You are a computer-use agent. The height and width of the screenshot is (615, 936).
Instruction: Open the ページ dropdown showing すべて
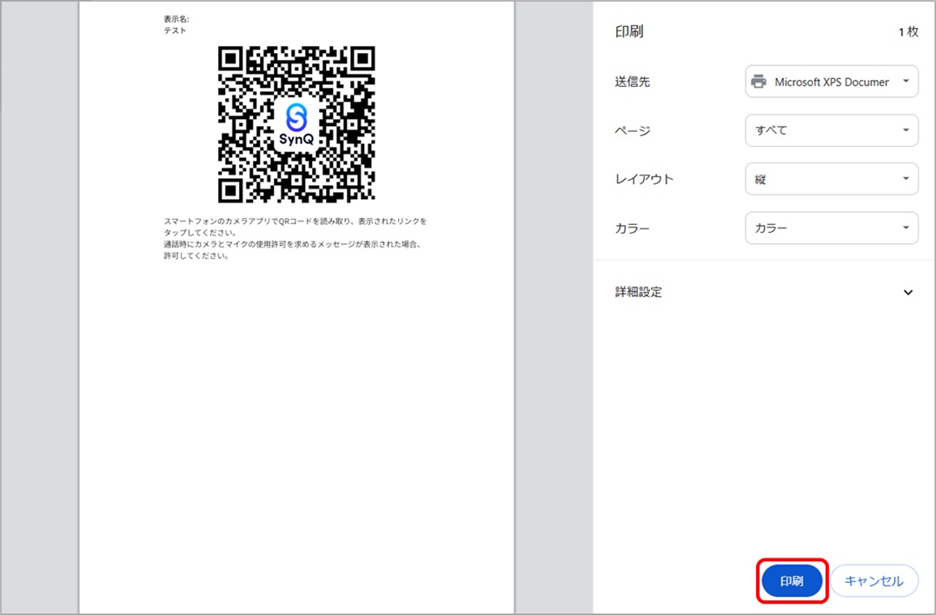coord(831,130)
